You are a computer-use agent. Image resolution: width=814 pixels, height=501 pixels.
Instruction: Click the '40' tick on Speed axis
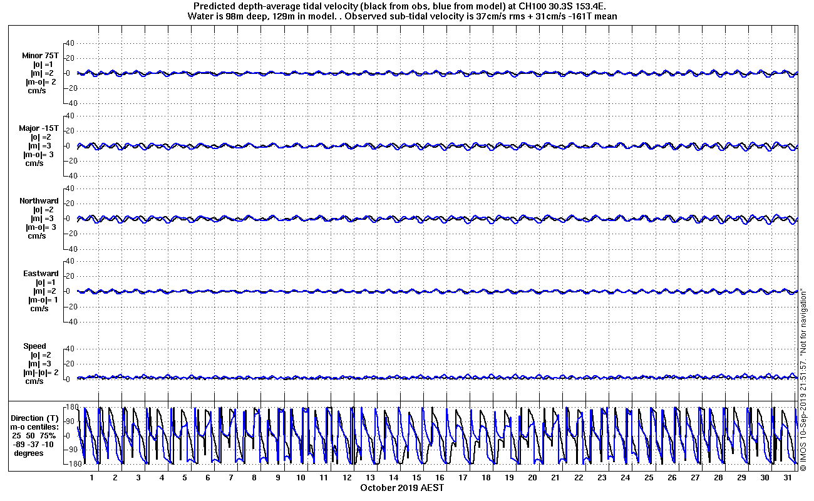[70, 349]
